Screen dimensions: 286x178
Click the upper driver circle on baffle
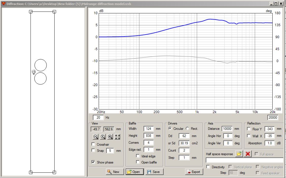point(40,65)
